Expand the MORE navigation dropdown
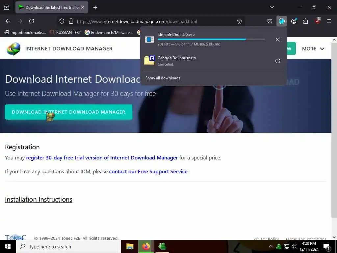The width and height of the screenshot is (337, 253). [313, 49]
